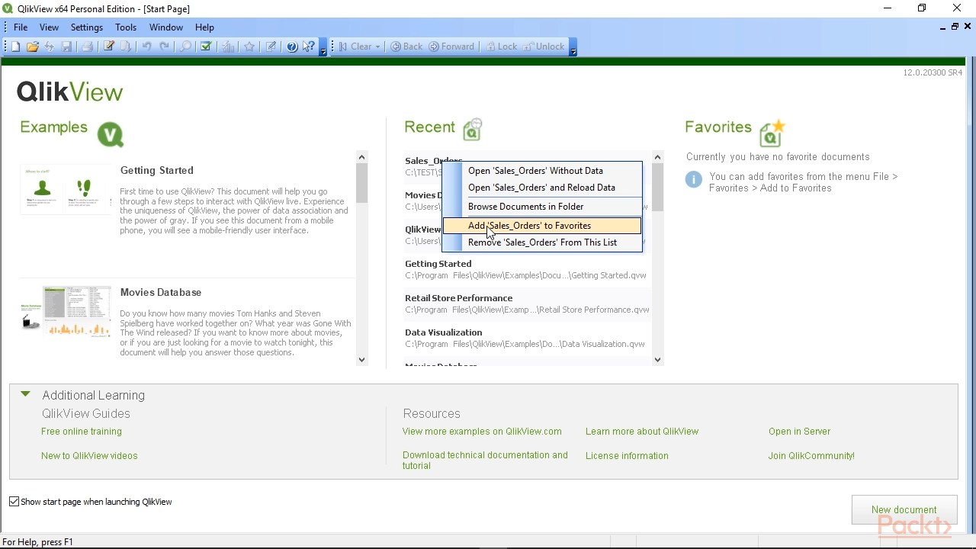Click the Examples list scroll up arrow
The width and height of the screenshot is (976, 549).
(361, 157)
